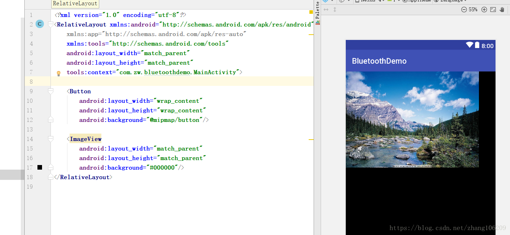Jump to the warning stripe mark near line 3
Screen dimensions: 510x235
click(311, 35)
